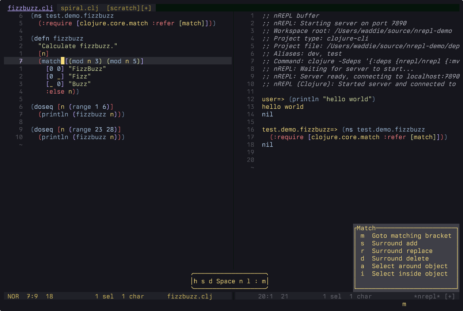Click '(doseq [n (range 1 6)]' line
This screenshot has height=311, width=463.
(x=72, y=107)
